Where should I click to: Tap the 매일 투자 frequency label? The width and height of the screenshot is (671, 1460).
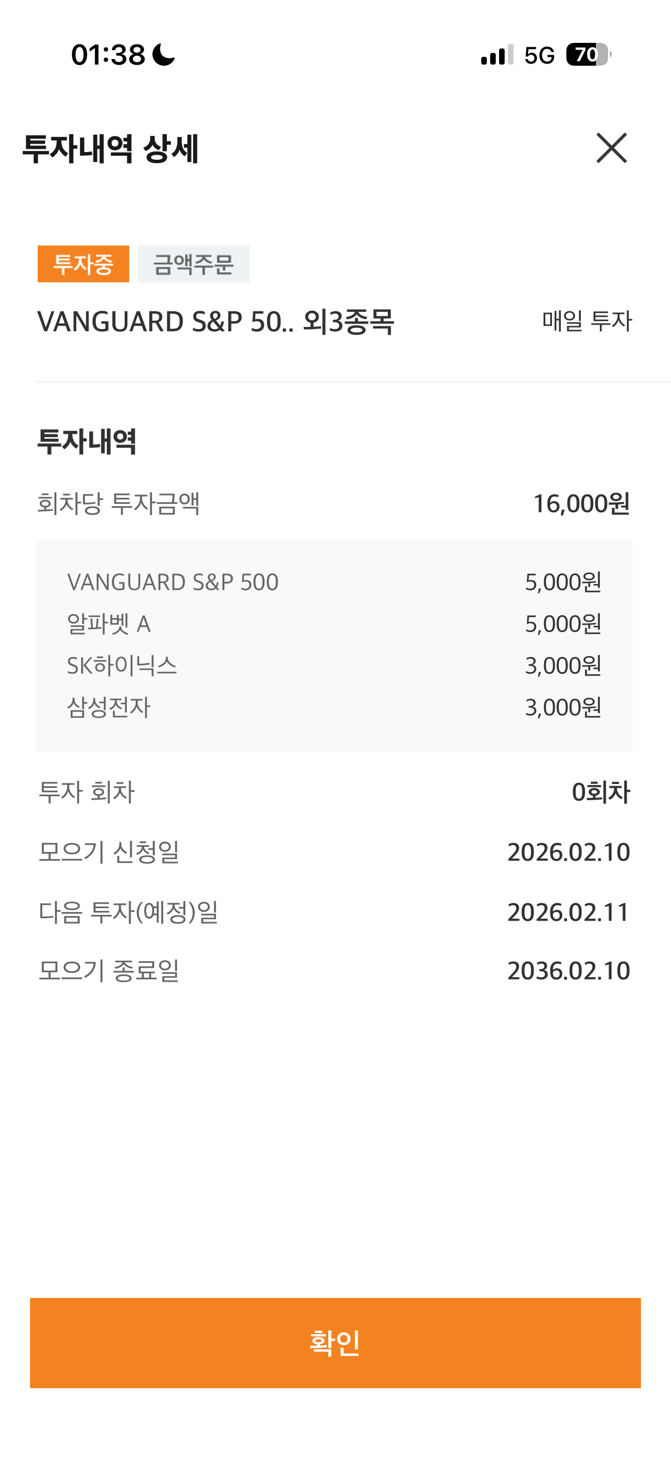[x=586, y=321]
